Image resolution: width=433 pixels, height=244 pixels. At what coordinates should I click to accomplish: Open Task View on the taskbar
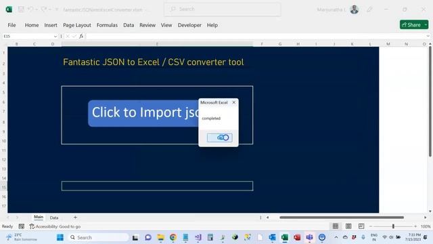tap(135, 237)
